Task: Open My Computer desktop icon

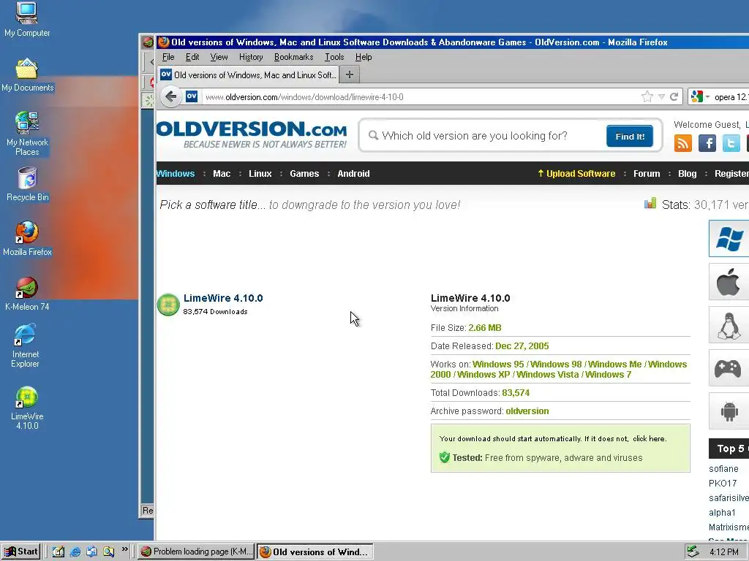Action: tap(27, 19)
